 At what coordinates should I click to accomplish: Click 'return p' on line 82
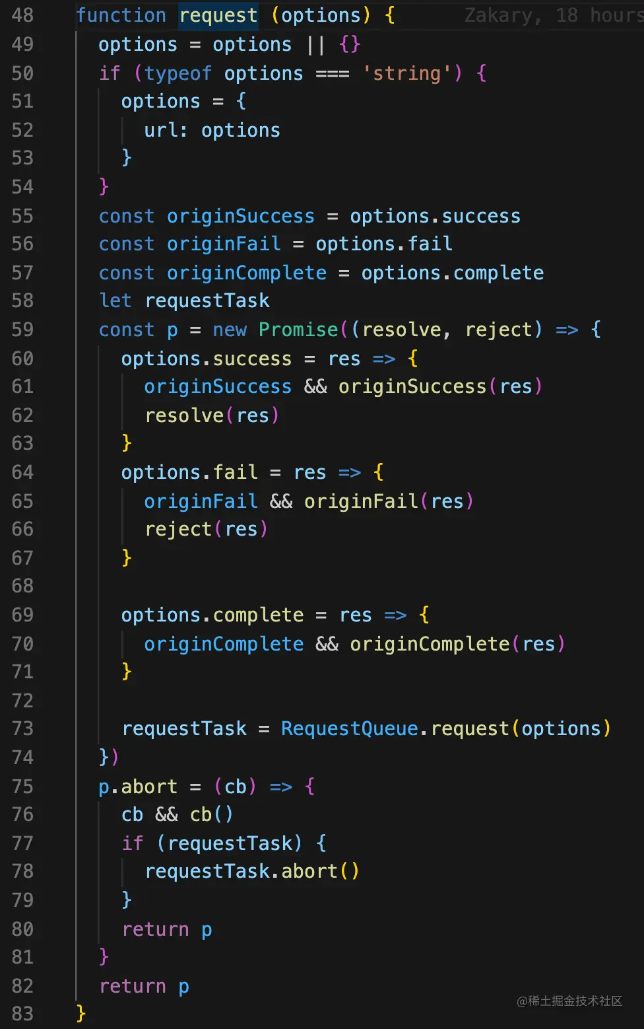(144, 986)
